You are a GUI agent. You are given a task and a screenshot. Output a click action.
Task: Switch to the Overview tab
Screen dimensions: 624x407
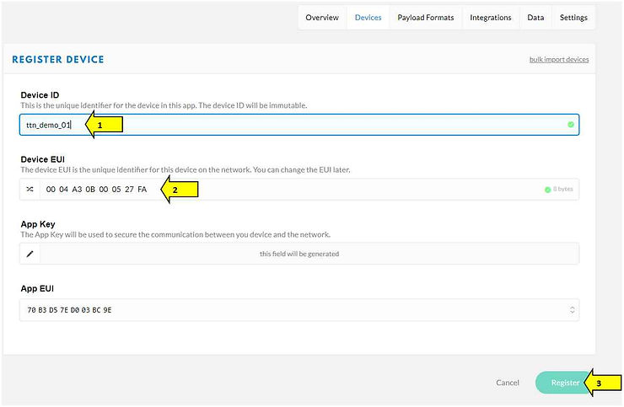pyautogui.click(x=322, y=18)
